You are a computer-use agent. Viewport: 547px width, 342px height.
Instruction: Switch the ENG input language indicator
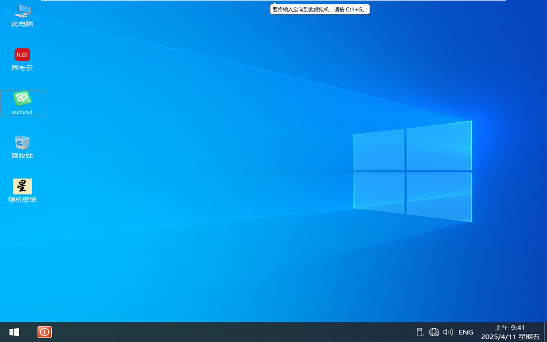(x=466, y=332)
